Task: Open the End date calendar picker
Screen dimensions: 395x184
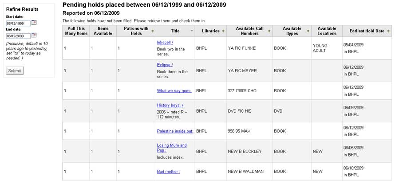Action: tap(34, 35)
